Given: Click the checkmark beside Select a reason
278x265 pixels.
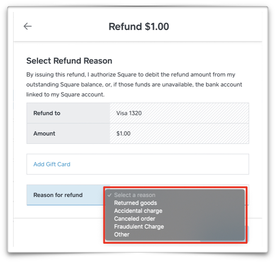Looking at the screenshot, I should coord(110,195).
